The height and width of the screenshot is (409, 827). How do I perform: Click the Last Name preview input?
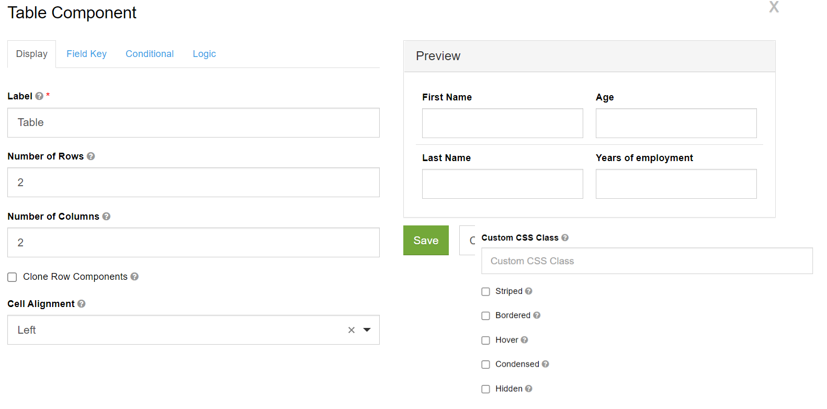click(x=503, y=184)
